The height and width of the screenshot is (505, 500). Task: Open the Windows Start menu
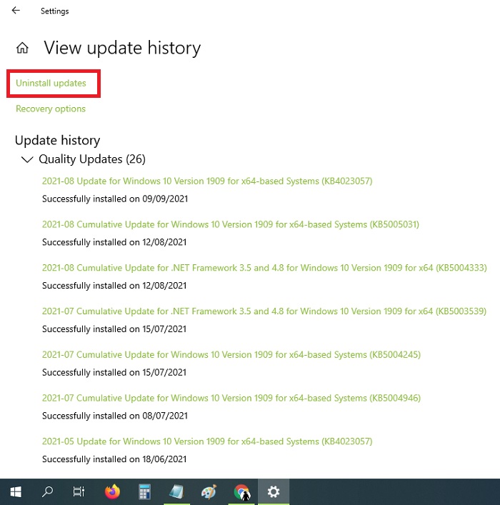(x=16, y=492)
